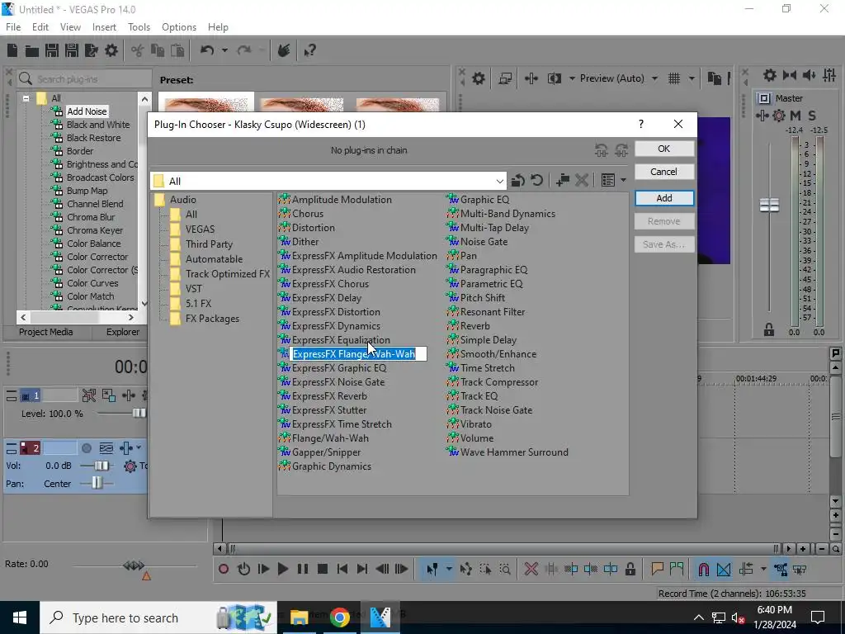Open the Edit menu
This screenshot has width=845, height=634.
[40, 27]
